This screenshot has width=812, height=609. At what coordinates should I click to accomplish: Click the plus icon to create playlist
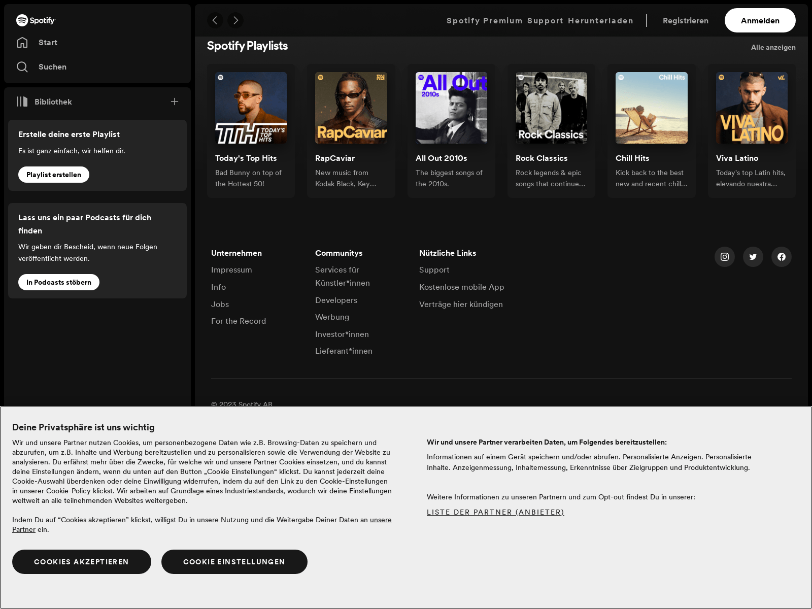tap(175, 101)
